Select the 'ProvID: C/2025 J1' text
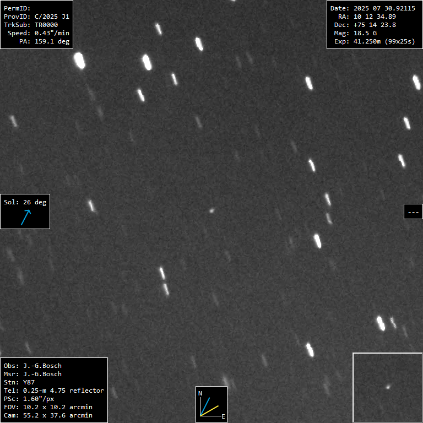This screenshot has height=423, width=423. (x=36, y=17)
